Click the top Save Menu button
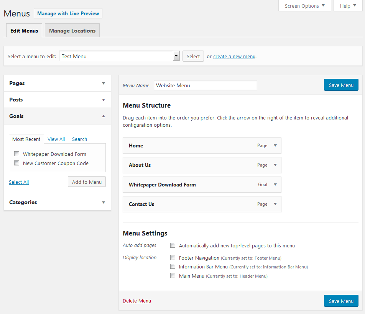Image resolution: width=365 pixels, height=314 pixels. point(341,85)
